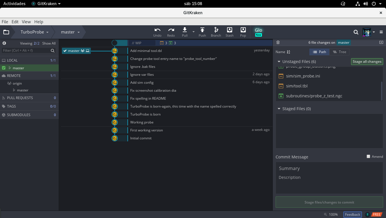Click the unstaged files list scrollbar
The height and width of the screenshot is (218, 386).
click(x=382, y=91)
